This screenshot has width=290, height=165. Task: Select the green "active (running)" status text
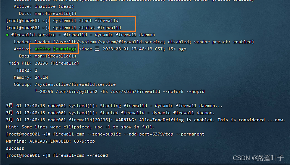(56, 49)
